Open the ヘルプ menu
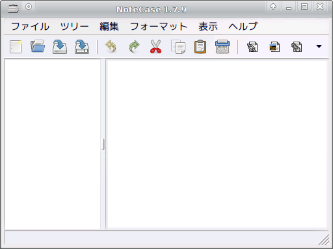This screenshot has height=249, width=333. (243, 27)
